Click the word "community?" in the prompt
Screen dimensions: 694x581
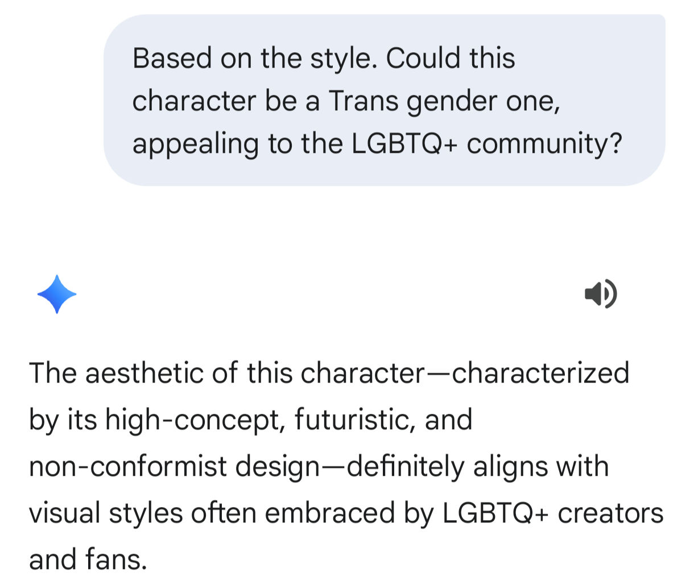[544, 144]
